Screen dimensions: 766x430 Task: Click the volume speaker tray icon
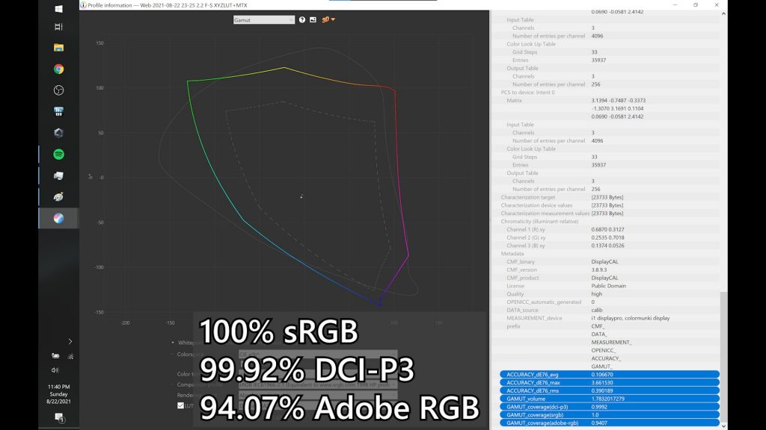55,370
